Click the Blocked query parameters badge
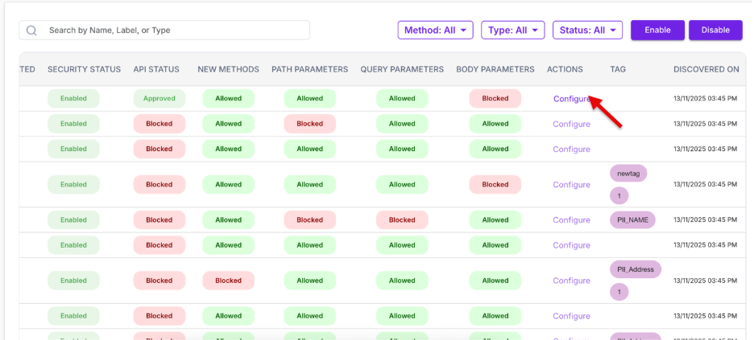The width and height of the screenshot is (754, 340). coord(402,220)
